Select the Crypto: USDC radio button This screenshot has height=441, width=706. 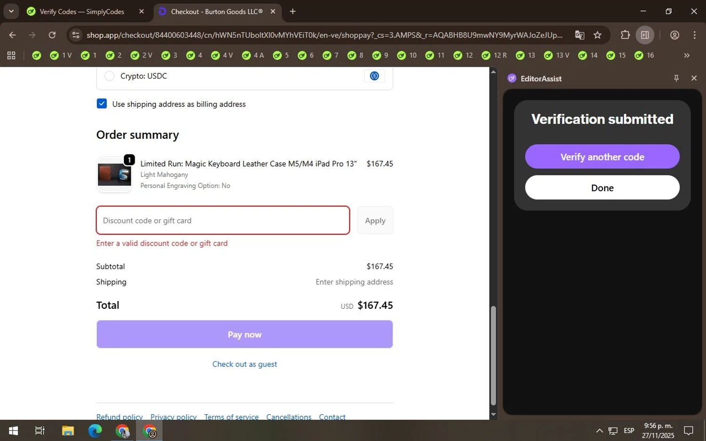109,76
